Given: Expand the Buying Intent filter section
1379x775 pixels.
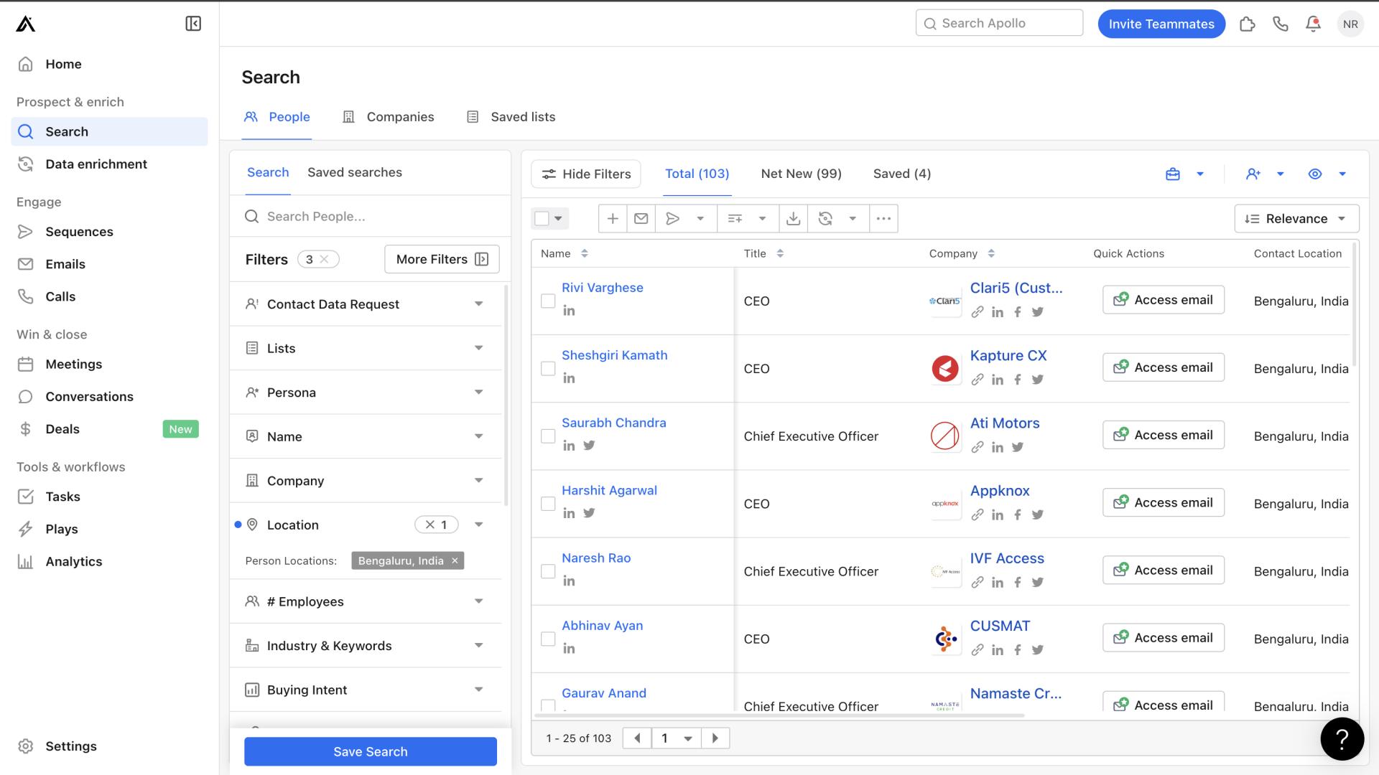Looking at the screenshot, I should [478, 689].
